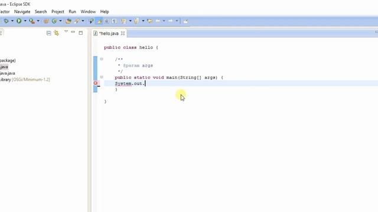The image size is (378, 212).
Task: Open the Navigate menu
Action: pos(22,12)
